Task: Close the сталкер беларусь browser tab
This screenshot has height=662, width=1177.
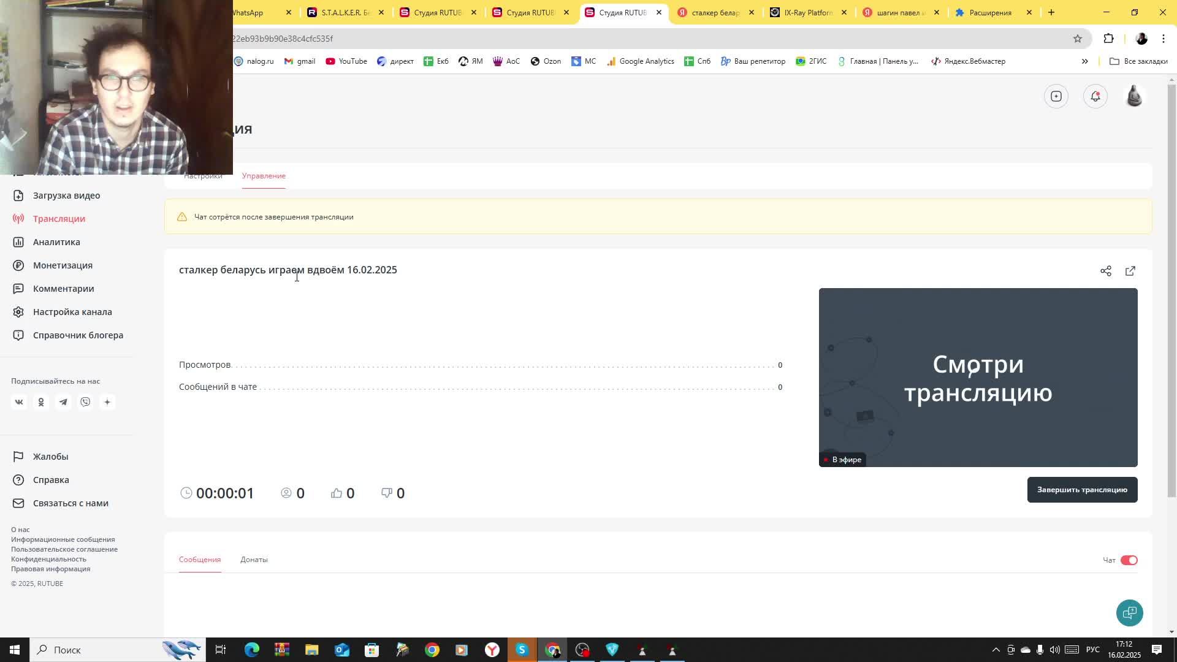Action: [752, 12]
